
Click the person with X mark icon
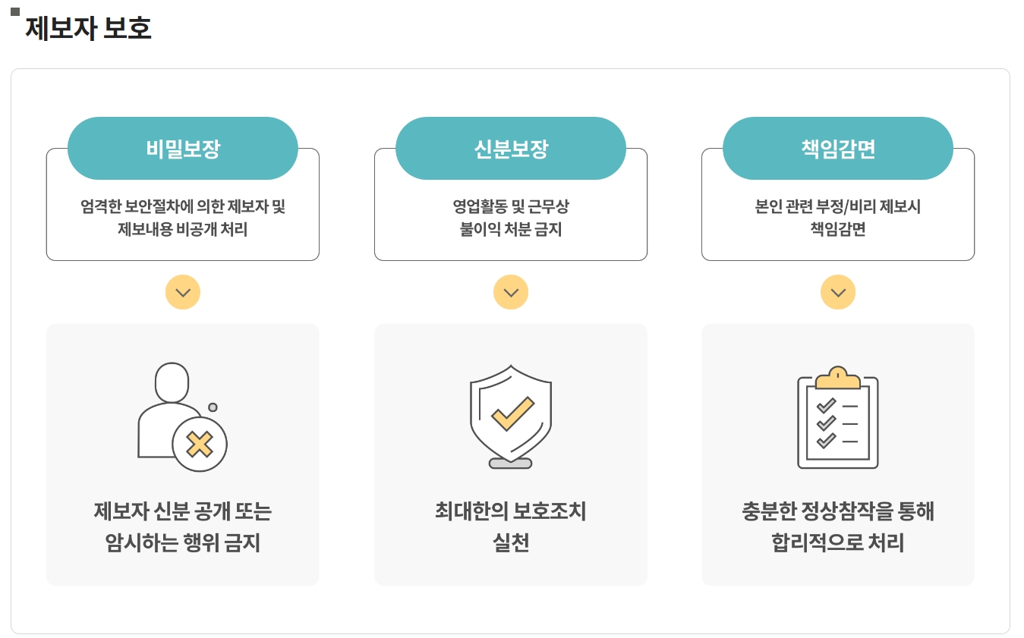click(182, 417)
